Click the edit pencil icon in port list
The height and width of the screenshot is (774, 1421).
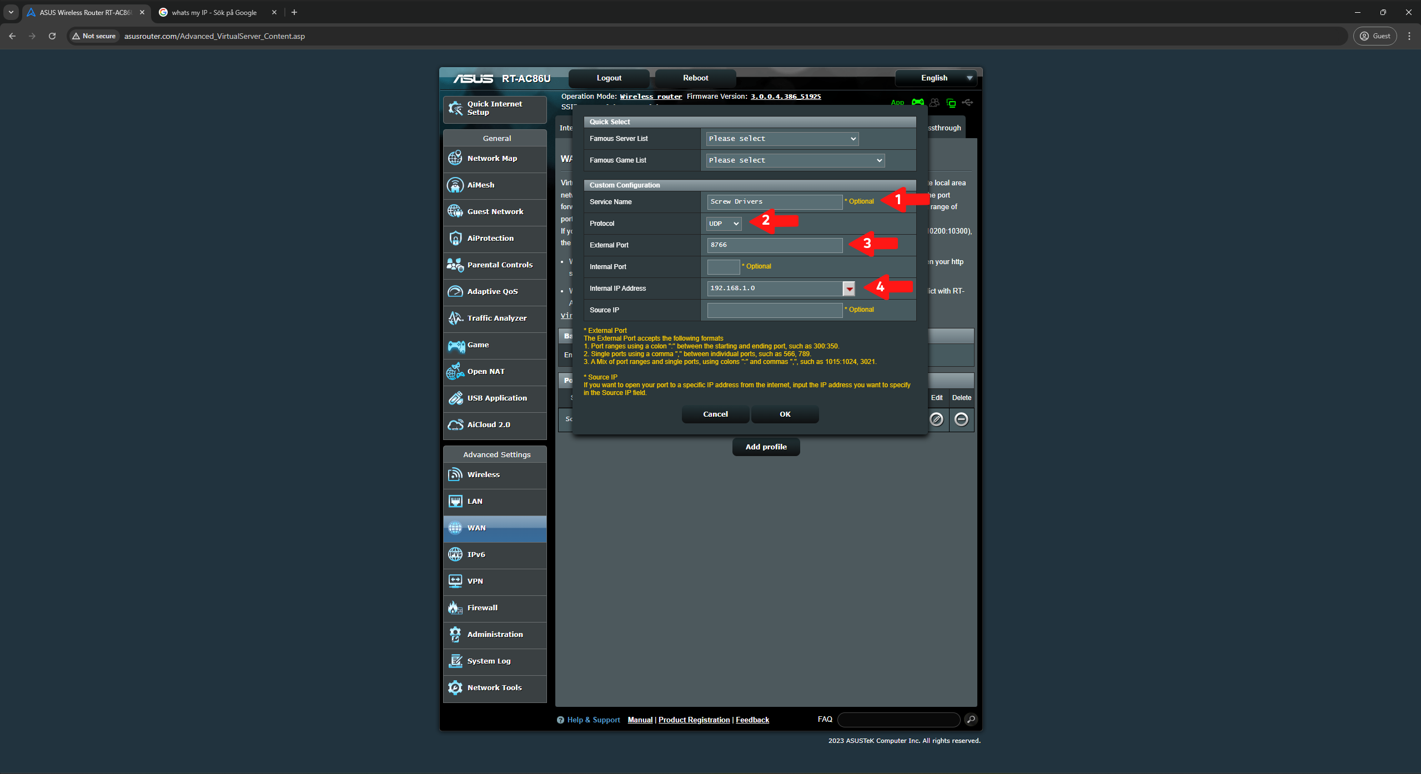936,419
